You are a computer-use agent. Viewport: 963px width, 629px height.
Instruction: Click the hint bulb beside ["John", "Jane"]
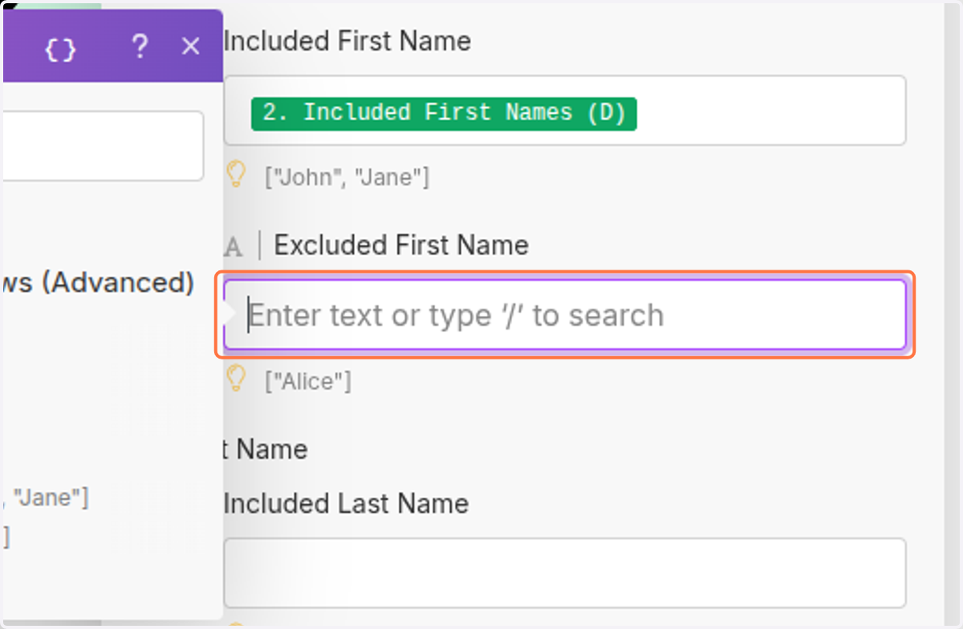235,174
